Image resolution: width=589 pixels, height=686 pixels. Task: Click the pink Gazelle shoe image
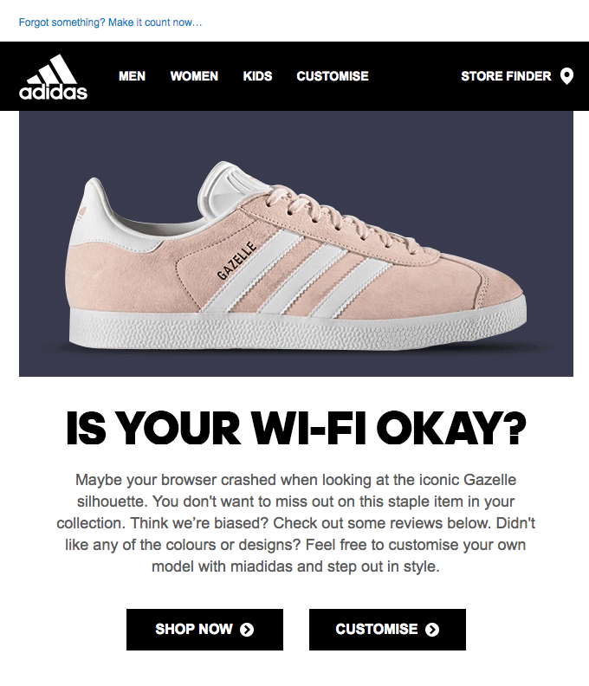click(x=296, y=251)
